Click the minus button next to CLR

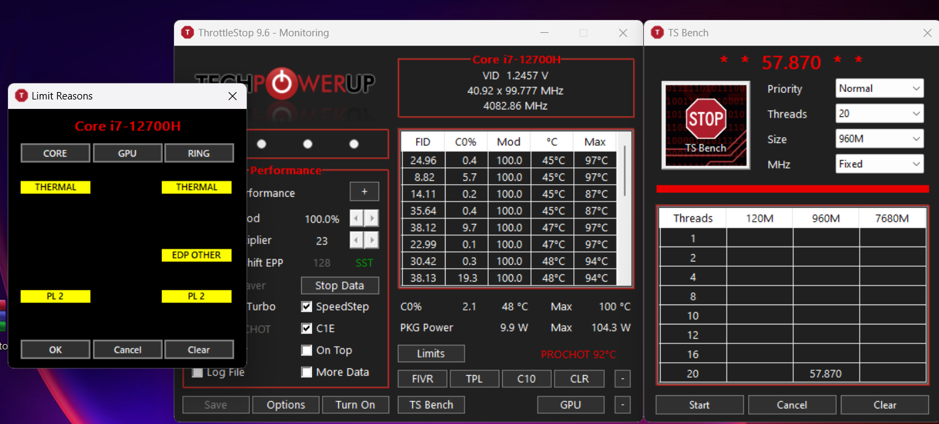pyautogui.click(x=622, y=379)
